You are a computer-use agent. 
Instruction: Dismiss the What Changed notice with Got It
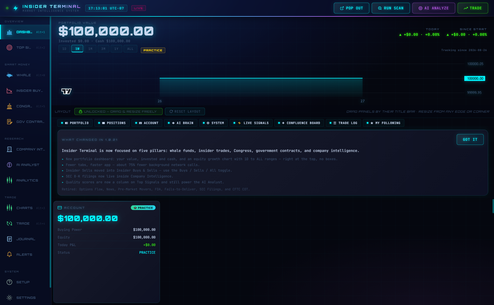point(470,140)
